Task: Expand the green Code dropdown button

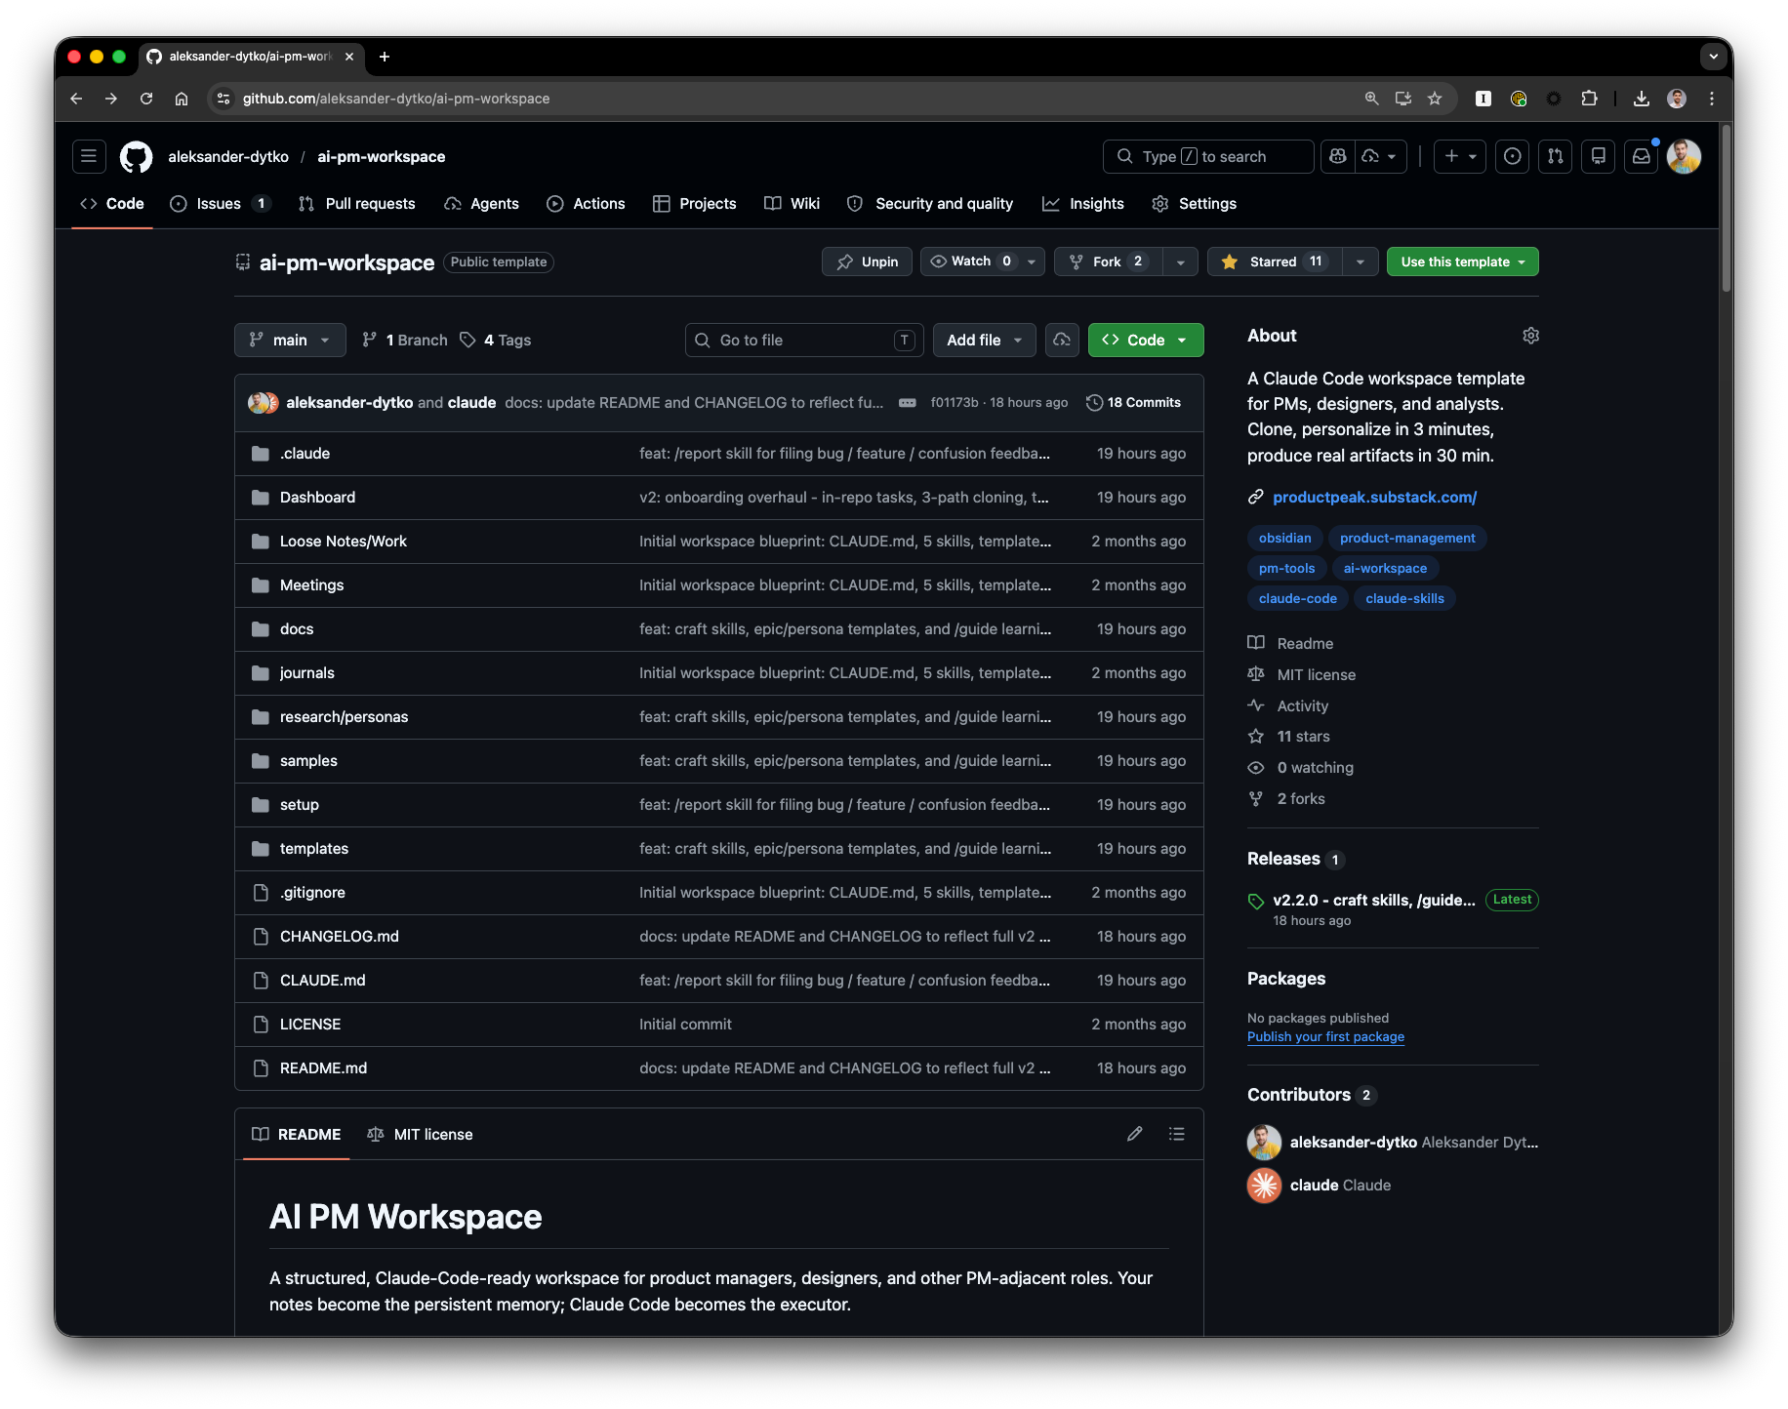Action: coord(1146,340)
